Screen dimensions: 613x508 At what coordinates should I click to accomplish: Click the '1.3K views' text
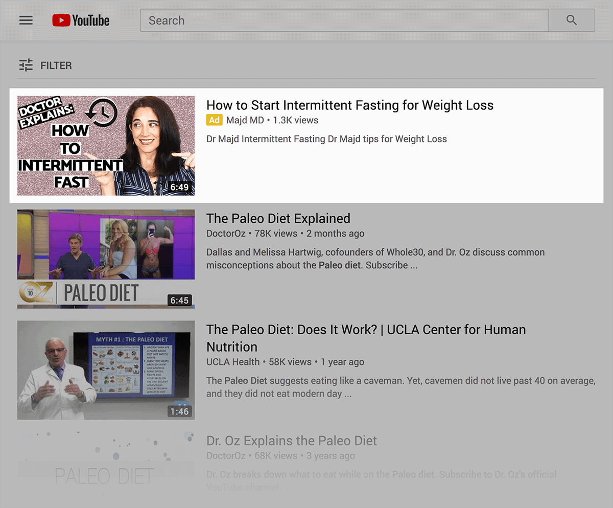click(296, 121)
